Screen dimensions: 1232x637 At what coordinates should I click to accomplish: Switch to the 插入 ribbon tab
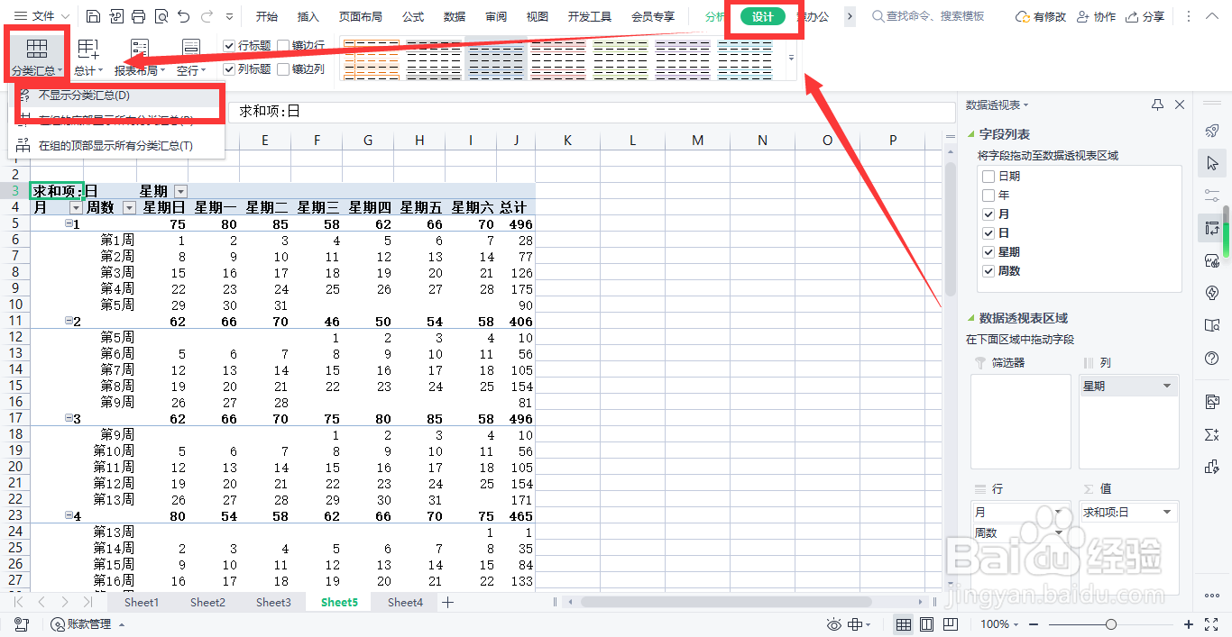(x=308, y=16)
